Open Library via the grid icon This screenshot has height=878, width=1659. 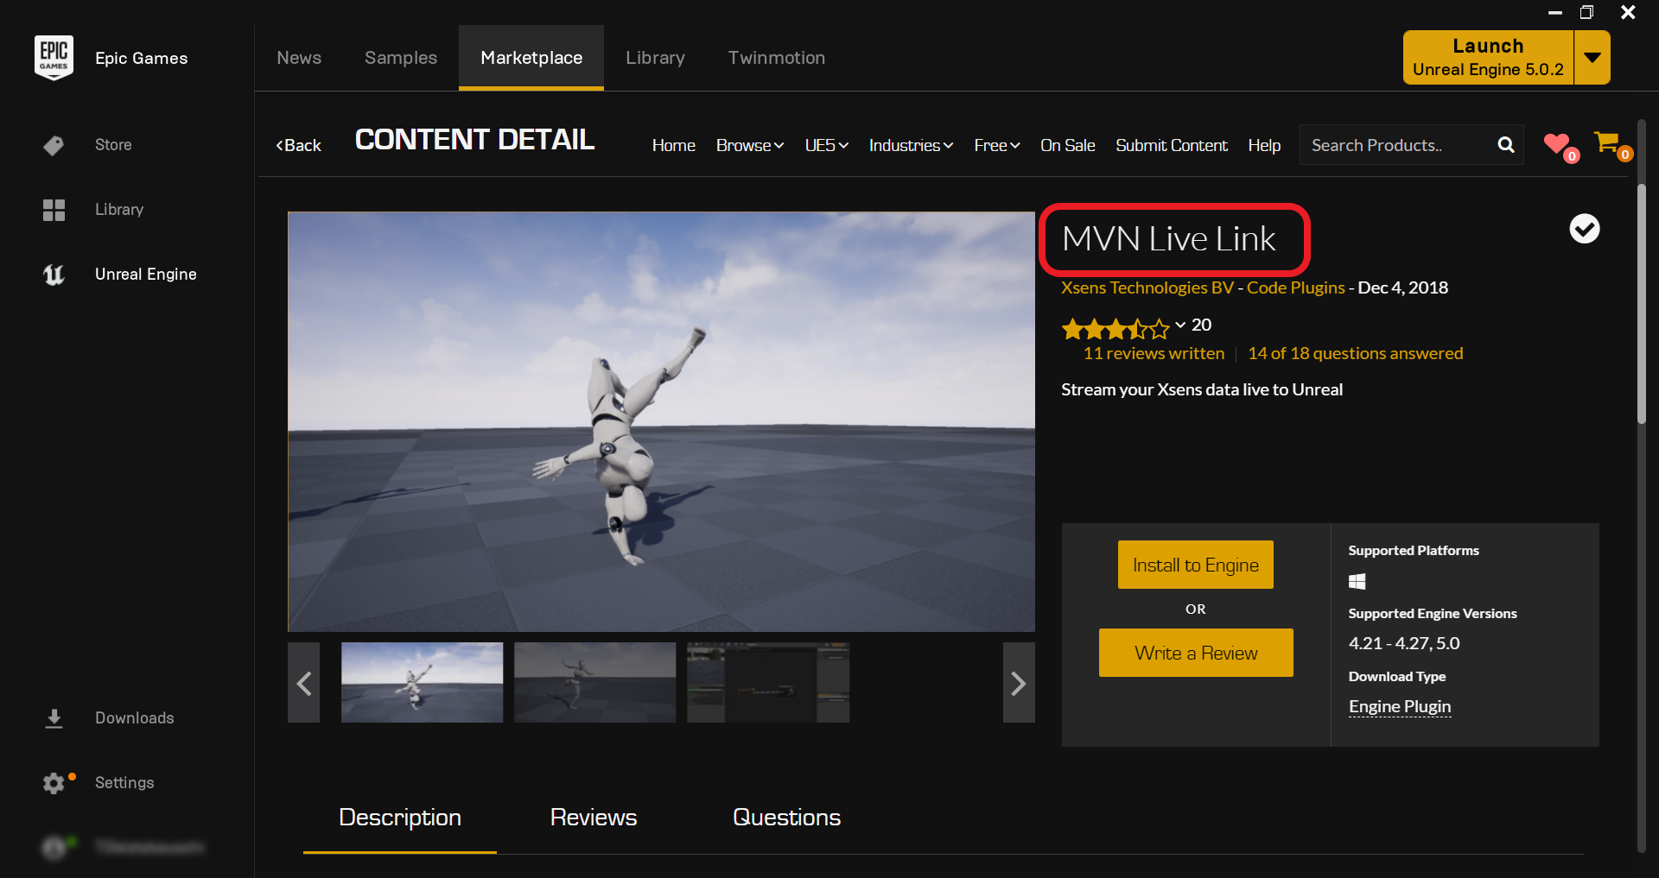pyautogui.click(x=54, y=210)
